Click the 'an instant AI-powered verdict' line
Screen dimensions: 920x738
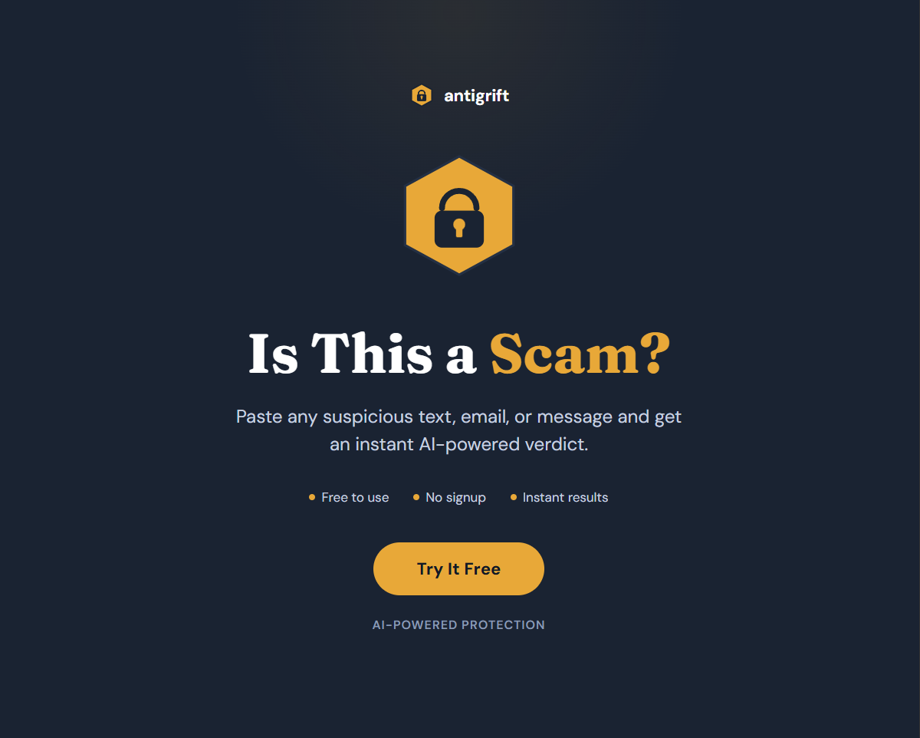tap(458, 443)
